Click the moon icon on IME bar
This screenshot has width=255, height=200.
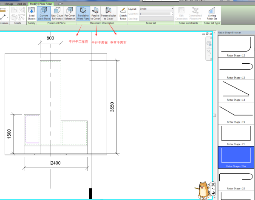click(213, 193)
